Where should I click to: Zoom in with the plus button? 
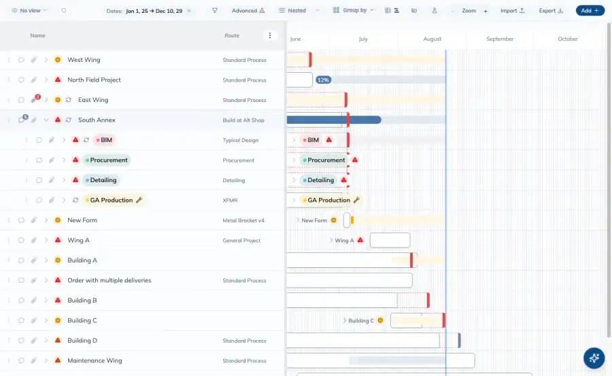(x=486, y=11)
